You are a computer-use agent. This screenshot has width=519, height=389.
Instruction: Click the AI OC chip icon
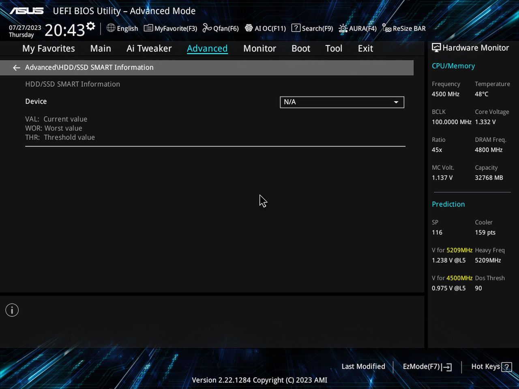pos(249,28)
